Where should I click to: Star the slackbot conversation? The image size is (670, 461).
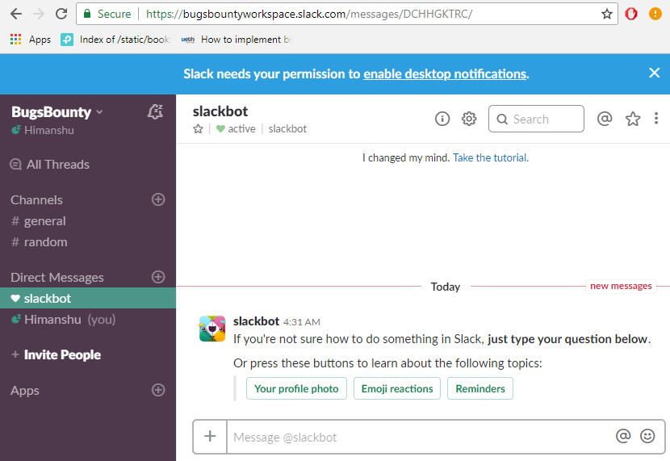coord(198,129)
